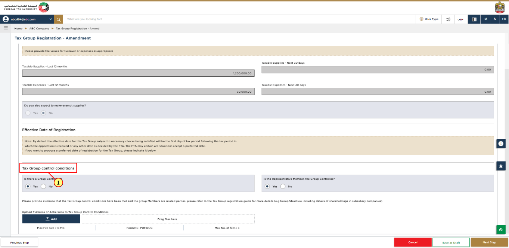Click the Federal Tax Authority logo

(x=27, y=7)
